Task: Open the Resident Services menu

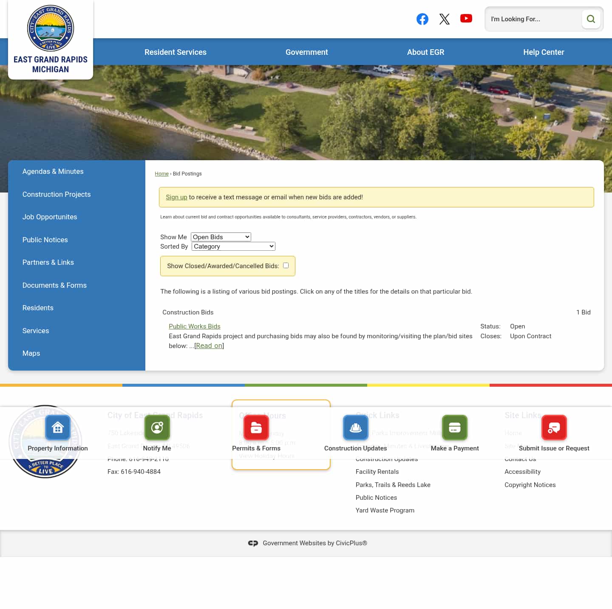Action: 176,52
